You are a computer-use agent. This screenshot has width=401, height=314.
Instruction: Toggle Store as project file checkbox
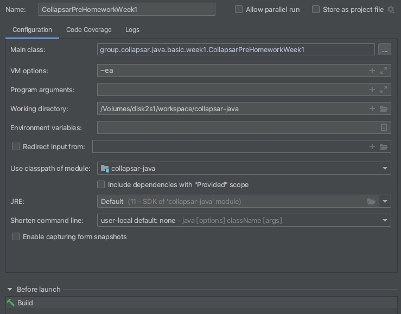pyautogui.click(x=316, y=9)
